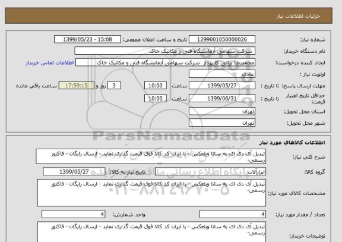Screen dimensions: 342x242
Task: Select the goods group field ابزارآلات
Action: click(x=210, y=172)
